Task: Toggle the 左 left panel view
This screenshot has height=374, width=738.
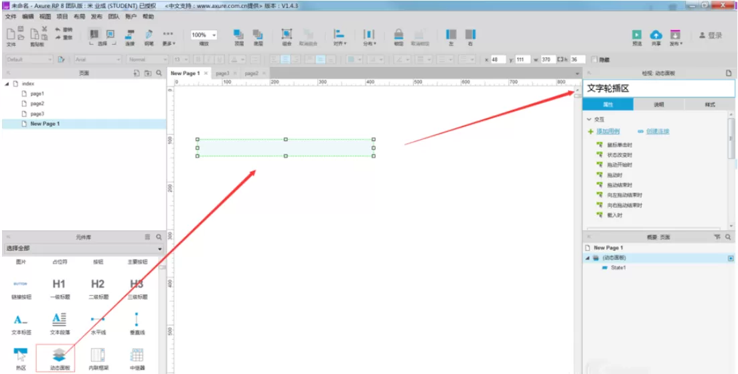Action: click(x=451, y=37)
